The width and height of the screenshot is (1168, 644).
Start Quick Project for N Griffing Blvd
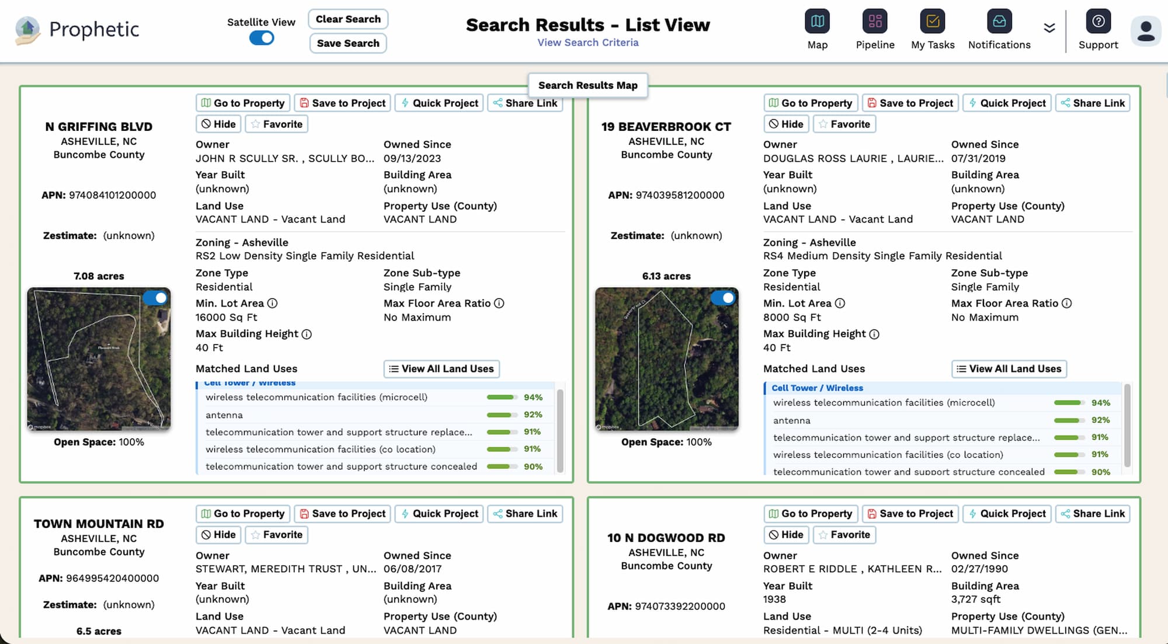coord(439,103)
